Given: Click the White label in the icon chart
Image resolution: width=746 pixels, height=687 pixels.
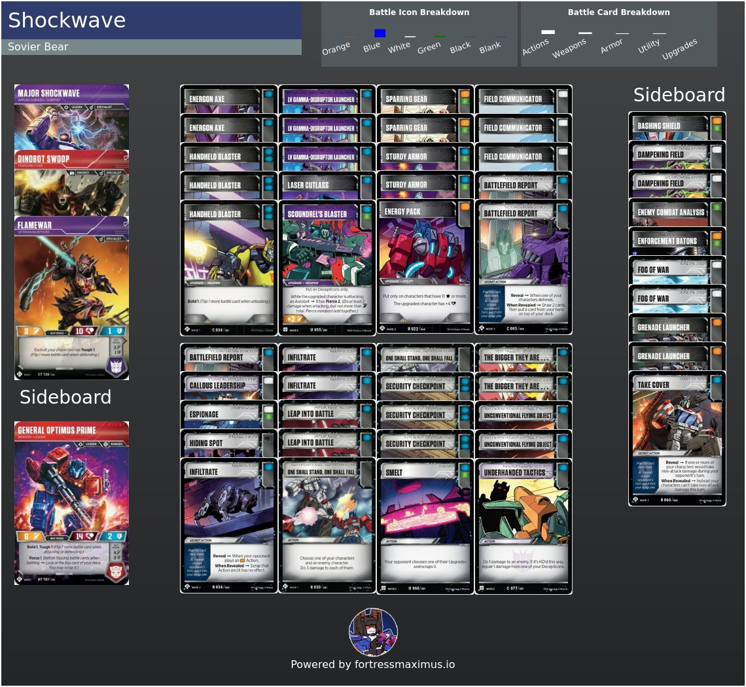Looking at the screenshot, I should click(399, 46).
